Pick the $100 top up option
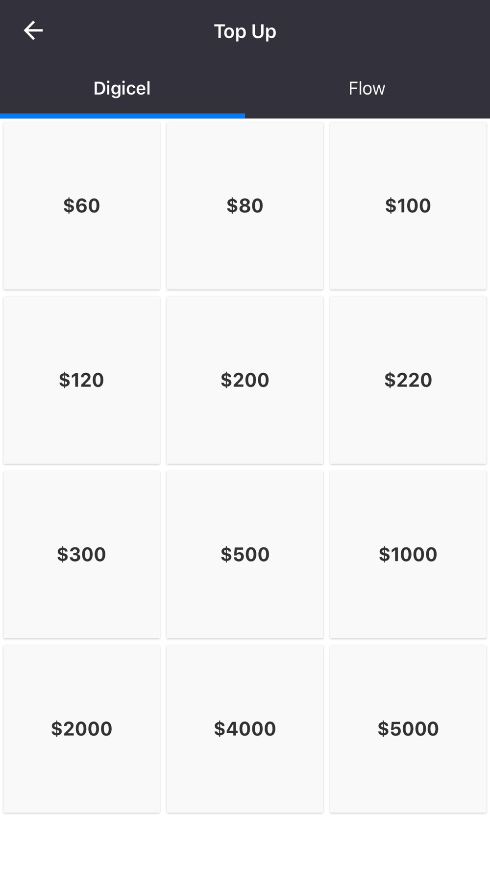This screenshot has width=490, height=872. [408, 206]
